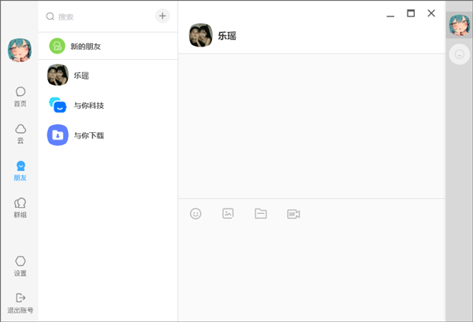Click the message input area

(311, 271)
